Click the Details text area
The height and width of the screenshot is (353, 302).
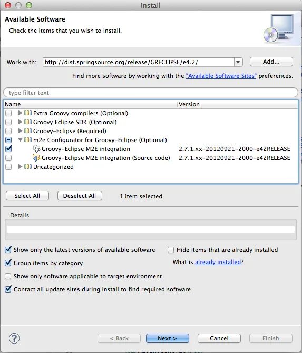point(151,229)
